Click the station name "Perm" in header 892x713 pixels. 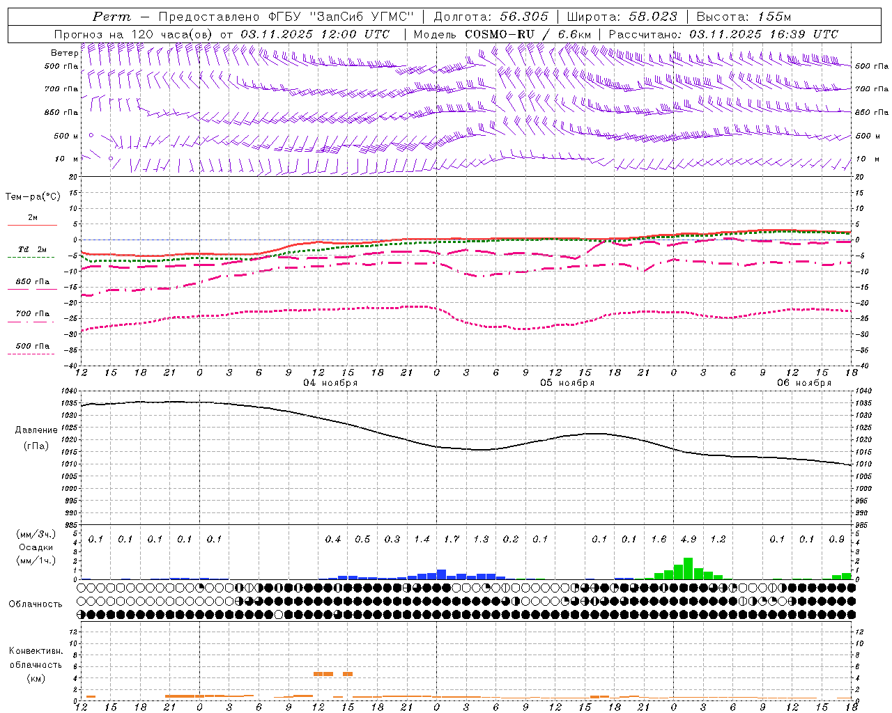[111, 17]
